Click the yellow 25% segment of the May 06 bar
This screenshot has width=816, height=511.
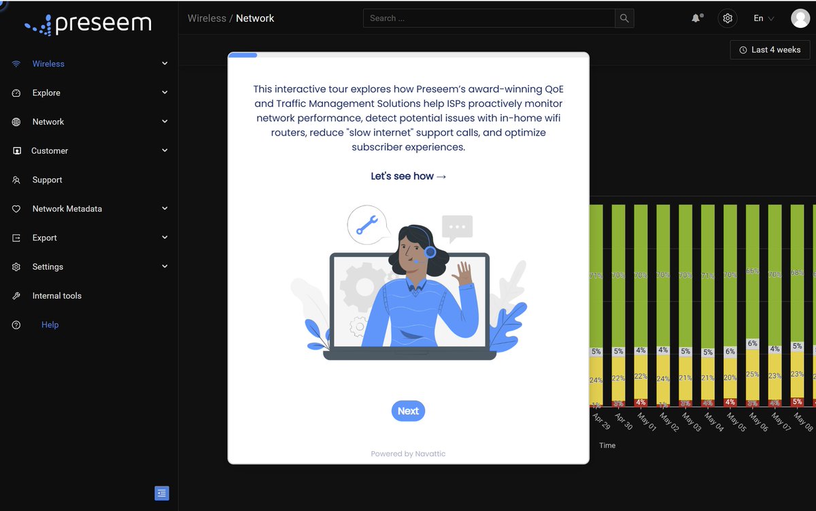753,374
